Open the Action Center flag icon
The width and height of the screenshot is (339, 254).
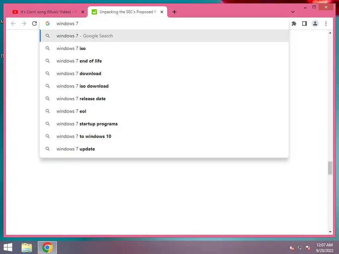click(308, 248)
